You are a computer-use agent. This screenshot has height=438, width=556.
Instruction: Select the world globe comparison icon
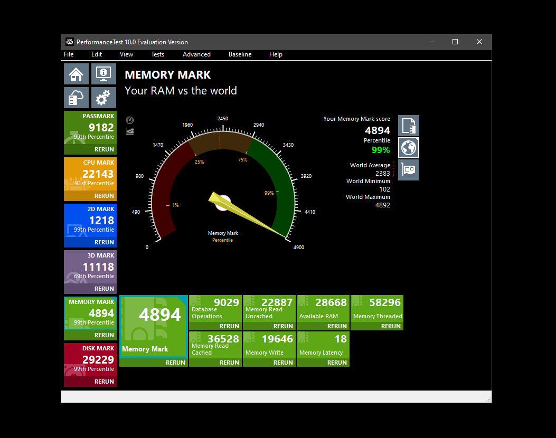pyautogui.click(x=409, y=148)
